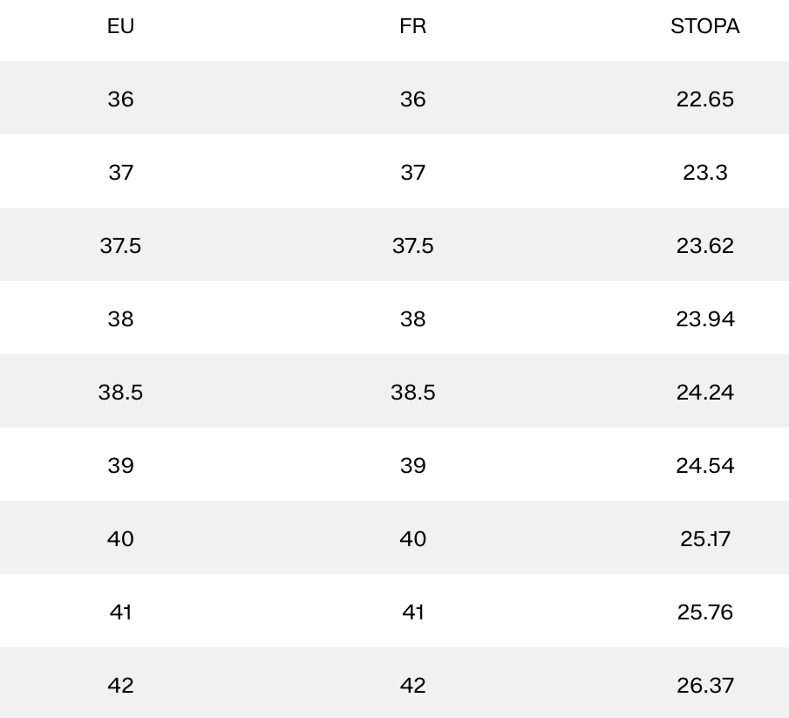Select size 36 in the EU column
Image resolution: width=789 pixels, height=718 pixels.
(x=120, y=99)
